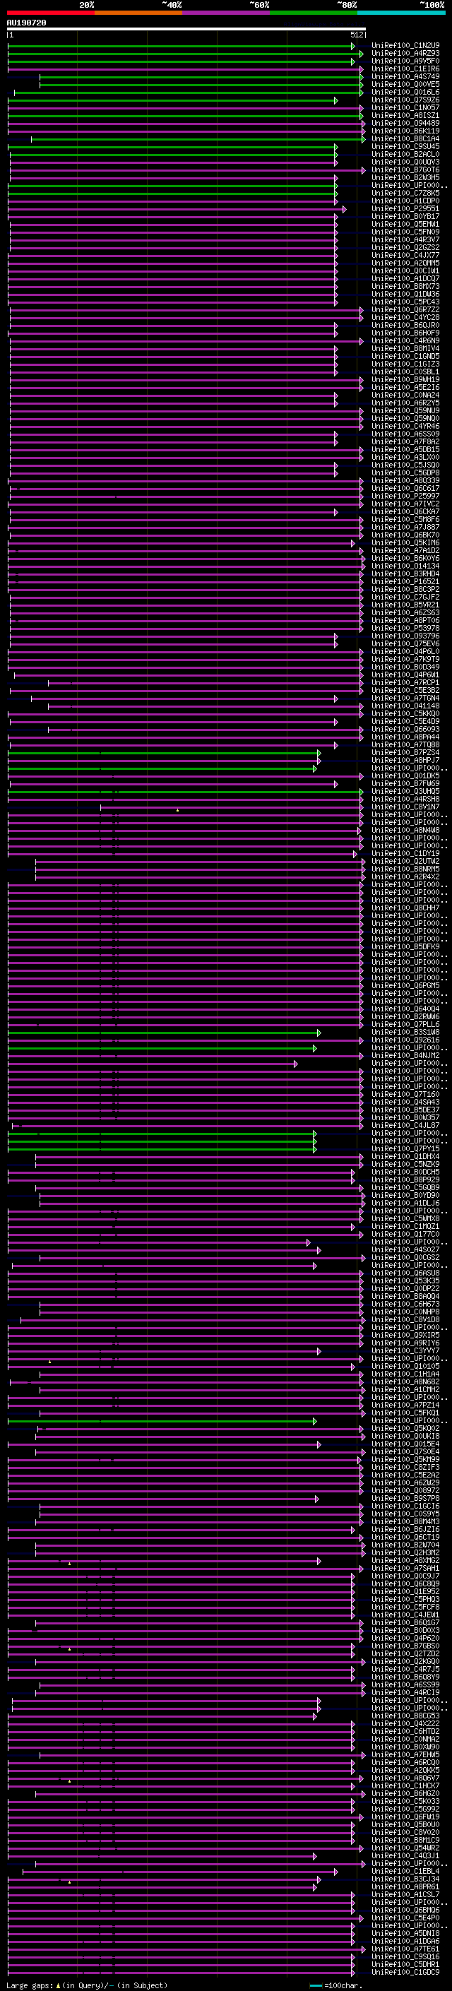Select the UniRef100_A7RCP1 label

(x=405, y=682)
